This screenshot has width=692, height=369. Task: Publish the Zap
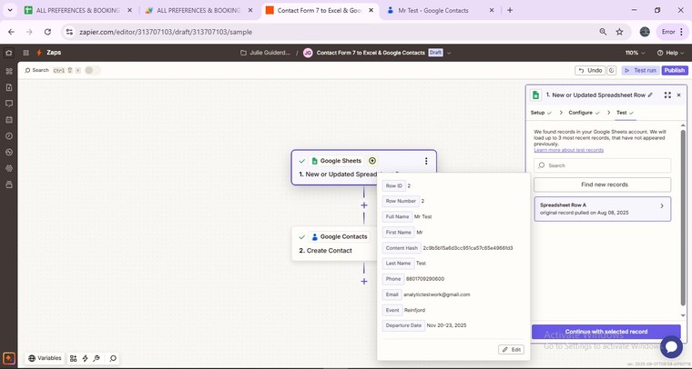pos(675,71)
